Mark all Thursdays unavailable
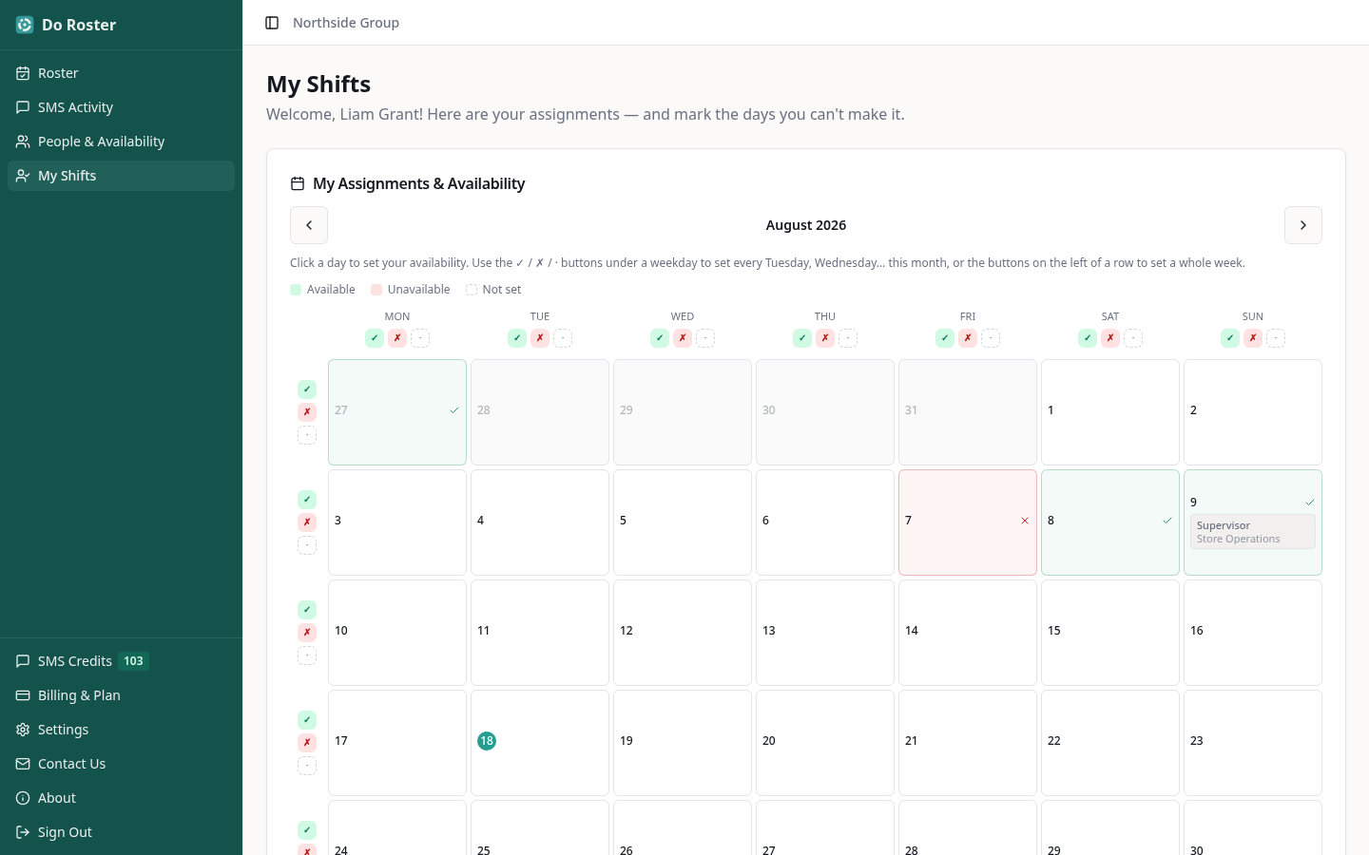Screen dimensions: 1369x855 (x=825, y=338)
